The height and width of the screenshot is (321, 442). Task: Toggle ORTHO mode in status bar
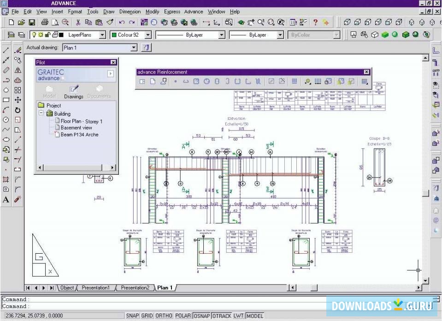164,315
